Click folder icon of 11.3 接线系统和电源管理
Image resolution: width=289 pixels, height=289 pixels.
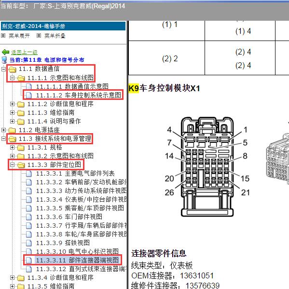click(13, 139)
